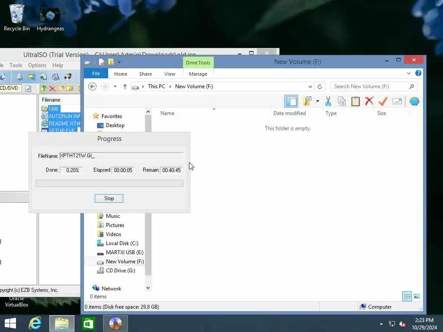Viewport: 443px width, 332px height.
Task: Sort by Date modified column header
Action: pos(289,113)
